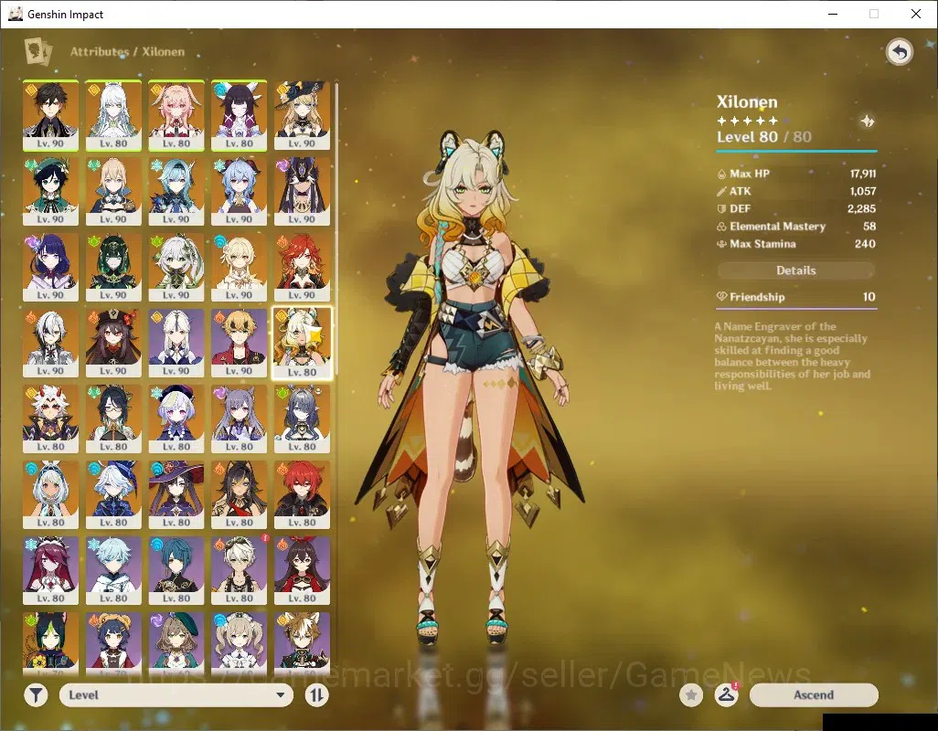Select Xingqiu's portrait
The width and height of the screenshot is (938, 731).
(x=176, y=571)
